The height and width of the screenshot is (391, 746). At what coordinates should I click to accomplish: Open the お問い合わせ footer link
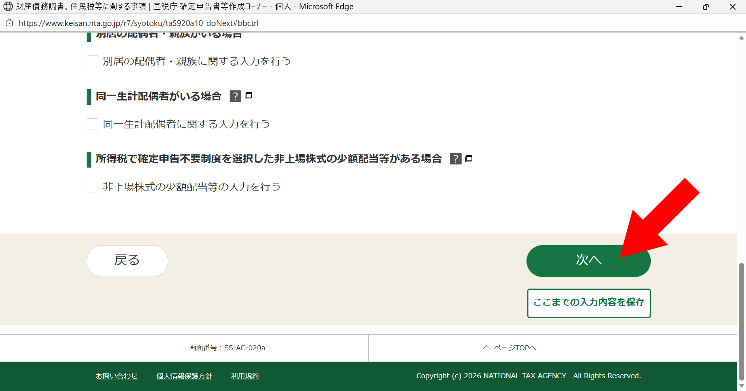(x=117, y=376)
